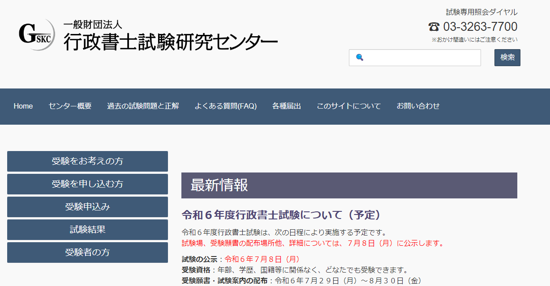Click the 試験の公示 date line
The width and height of the screenshot is (550, 286).
241,259
